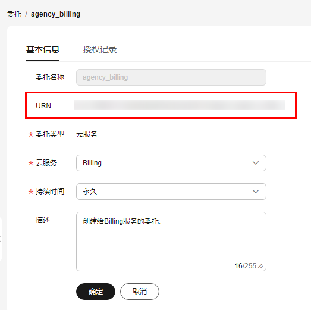Click the disabled 委托名称 input field
This screenshot has width=311, height=310.
point(171,77)
